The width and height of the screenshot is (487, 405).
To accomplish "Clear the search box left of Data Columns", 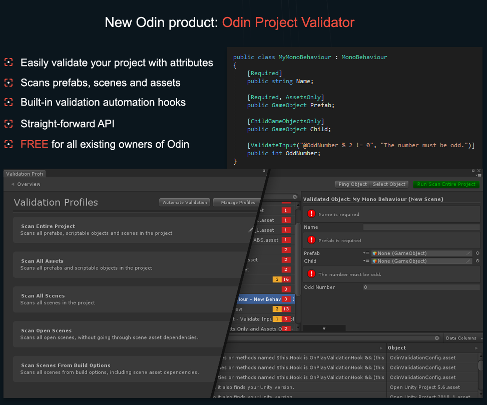I will click(436, 338).
